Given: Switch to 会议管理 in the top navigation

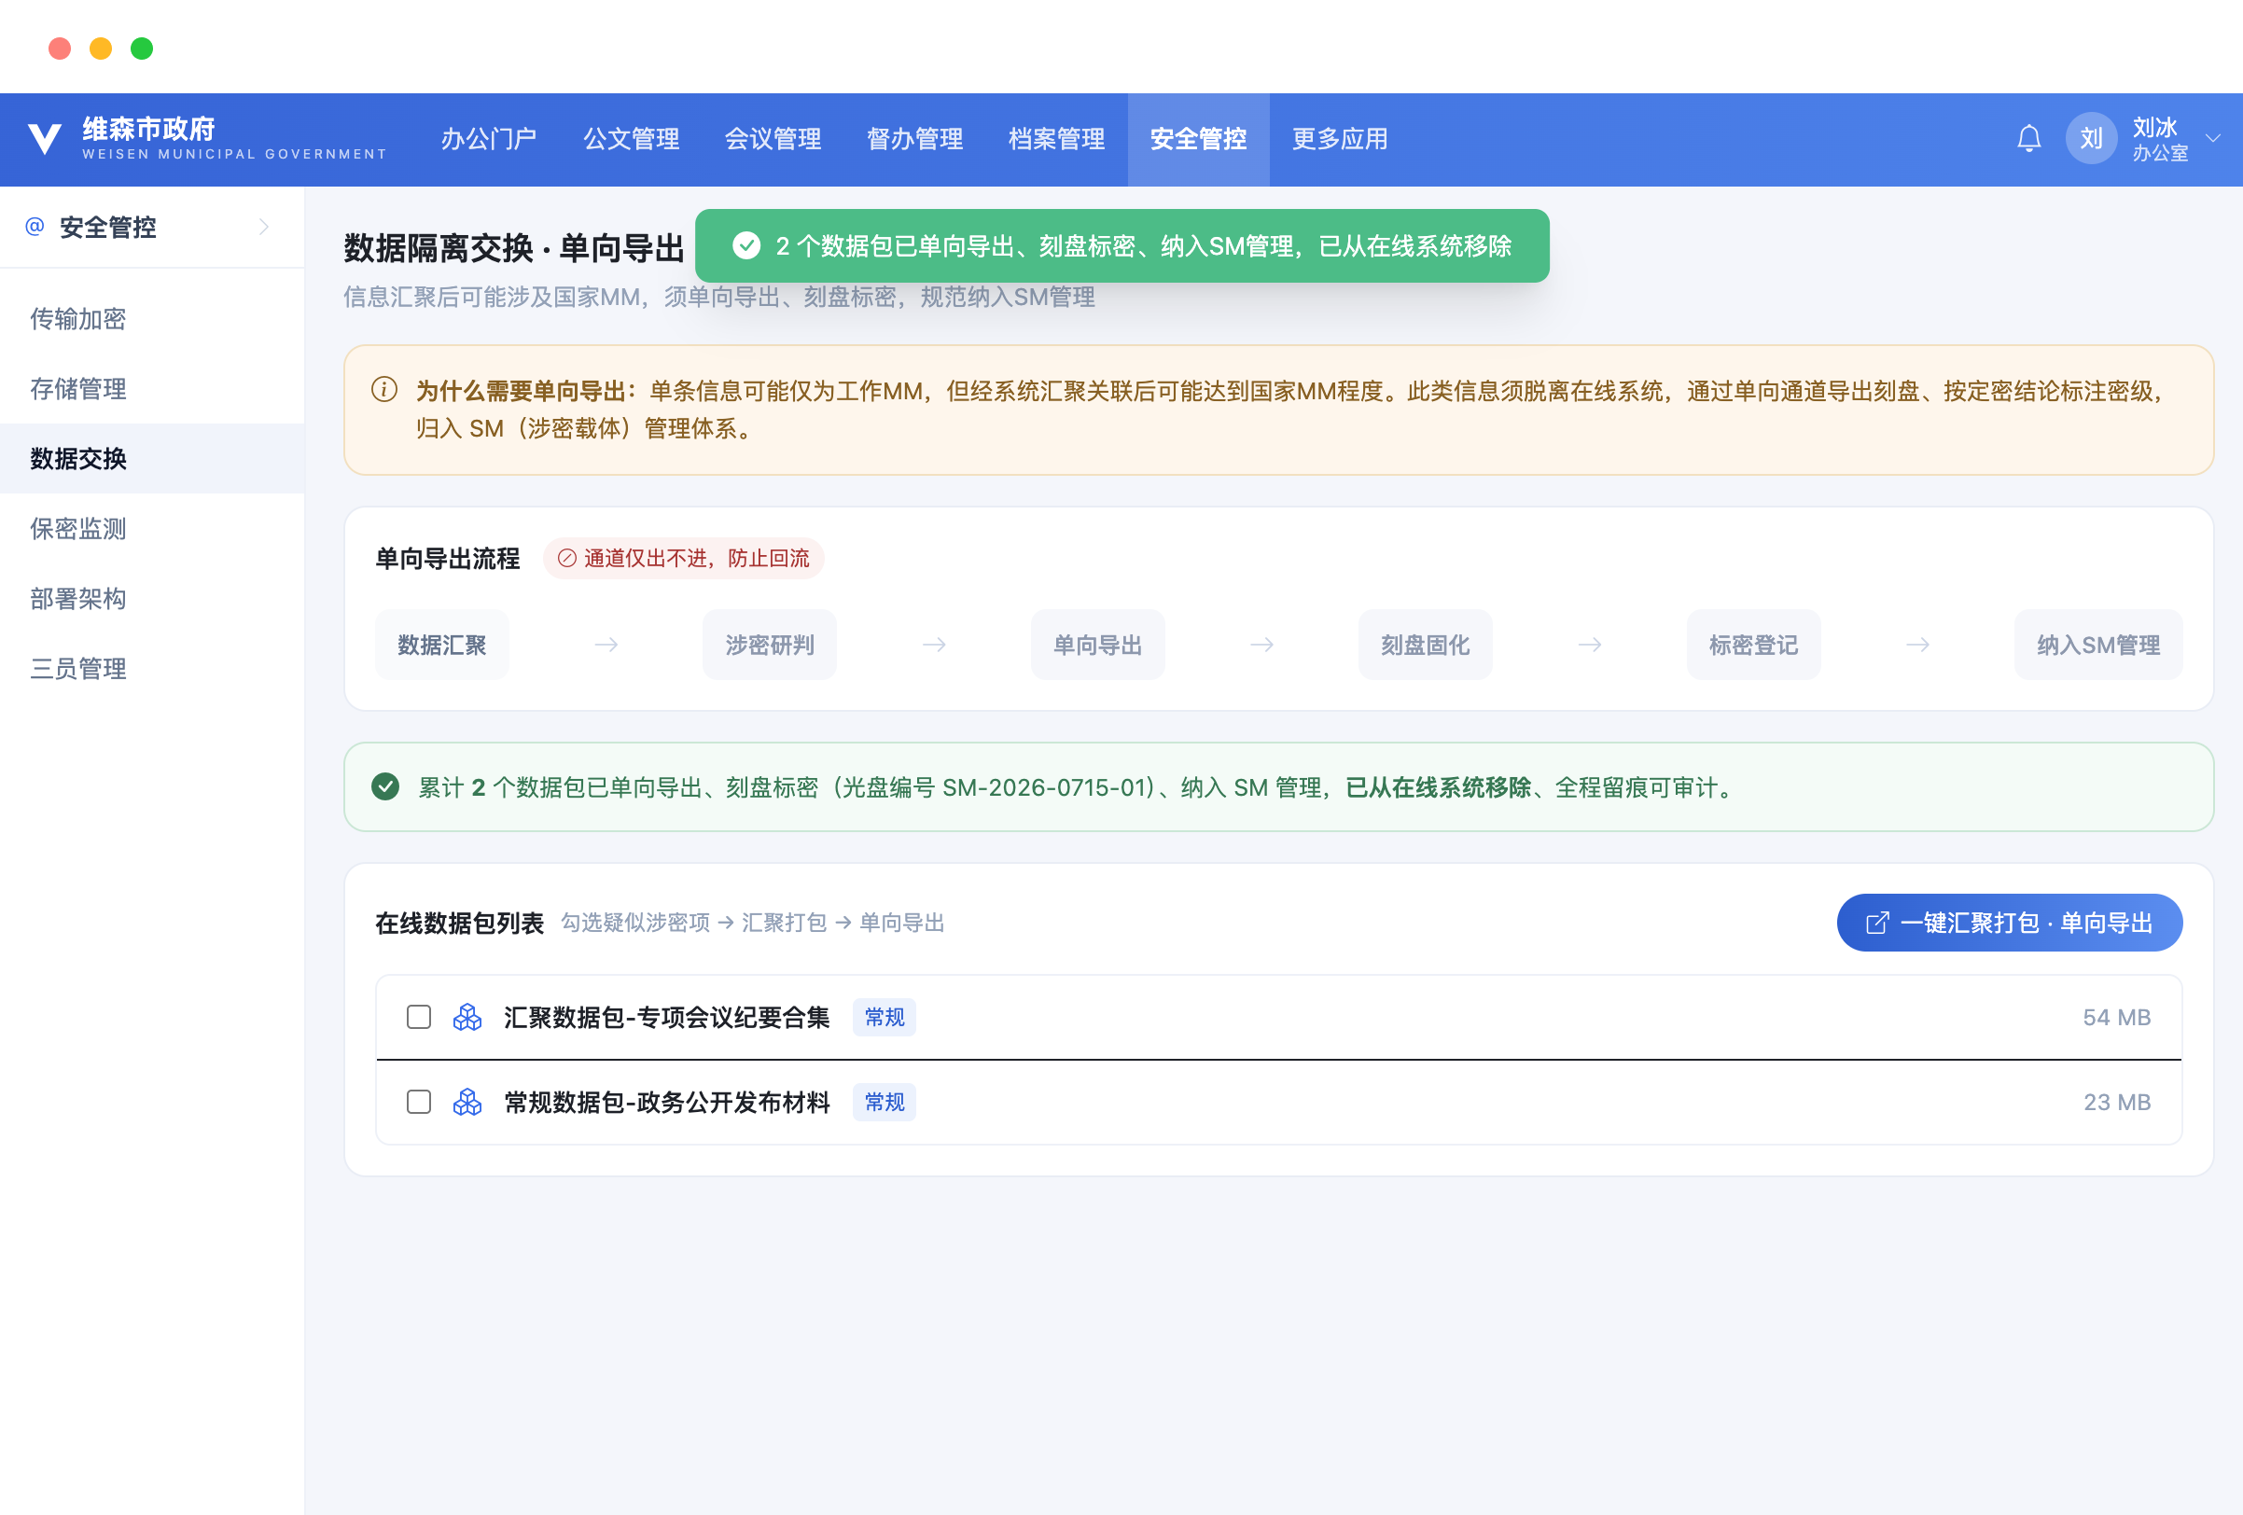Looking at the screenshot, I should 773,139.
